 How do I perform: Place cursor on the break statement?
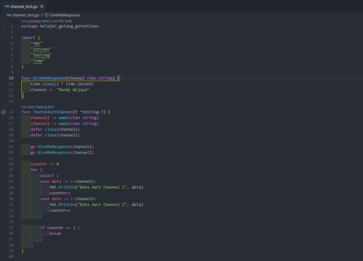(x=55, y=234)
